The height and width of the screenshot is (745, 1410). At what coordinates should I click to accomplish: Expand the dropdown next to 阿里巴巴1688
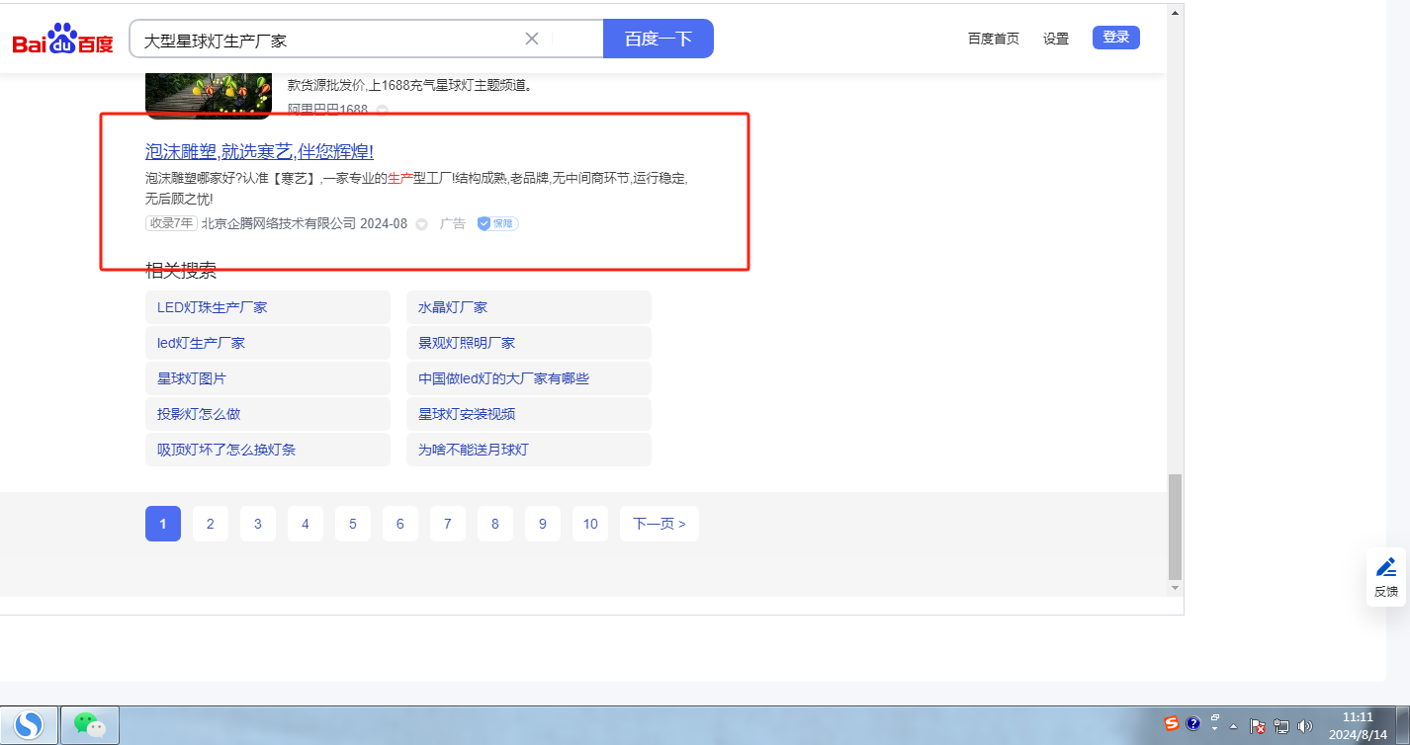pyautogui.click(x=382, y=110)
